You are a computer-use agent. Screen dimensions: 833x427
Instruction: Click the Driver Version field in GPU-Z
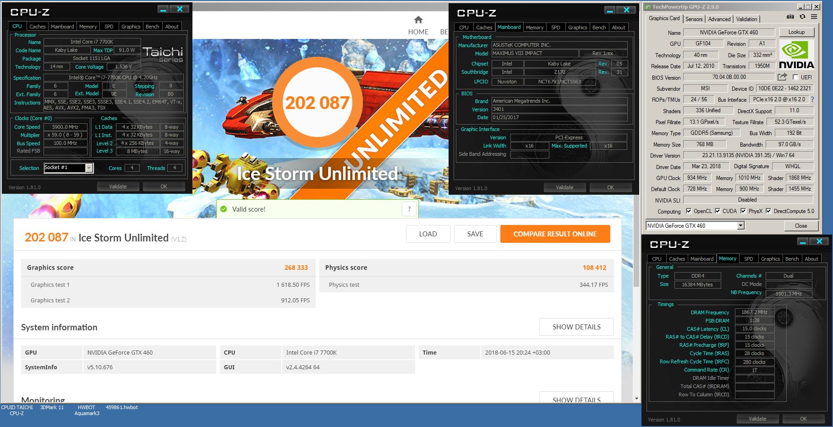(748, 155)
